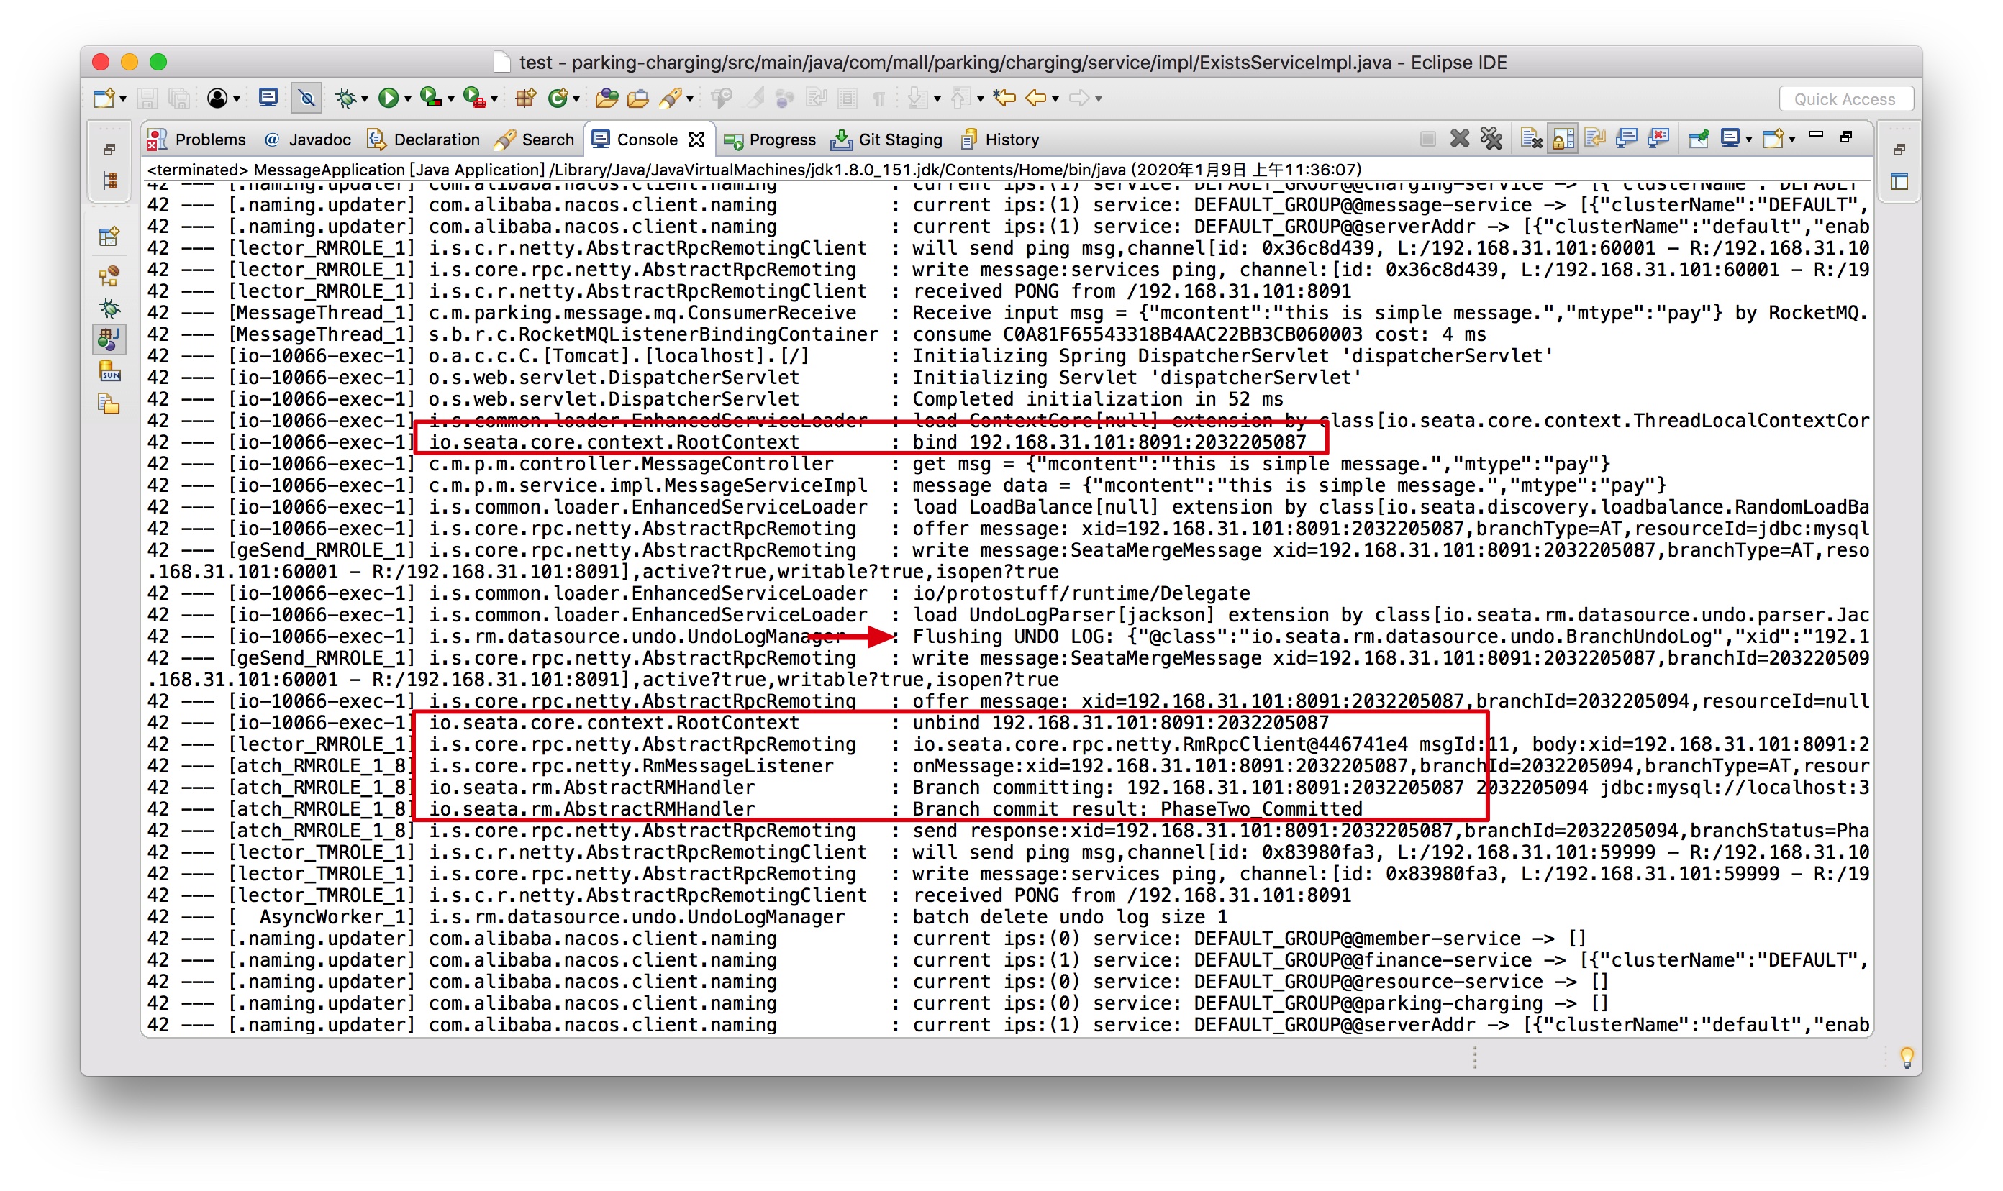
Task: Click Remove All Terminated Launches icon
Action: tap(1491, 139)
